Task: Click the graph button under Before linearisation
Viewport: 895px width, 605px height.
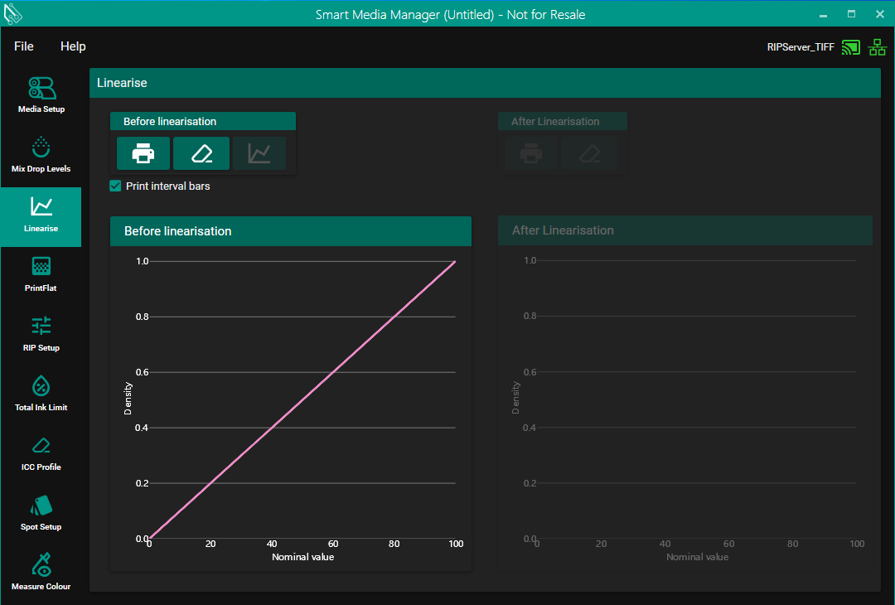Action: [259, 153]
